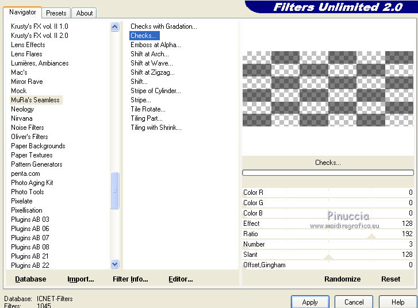418x308 pixels.
Task: Click the category list scrollbar thumb
Action: (114, 190)
